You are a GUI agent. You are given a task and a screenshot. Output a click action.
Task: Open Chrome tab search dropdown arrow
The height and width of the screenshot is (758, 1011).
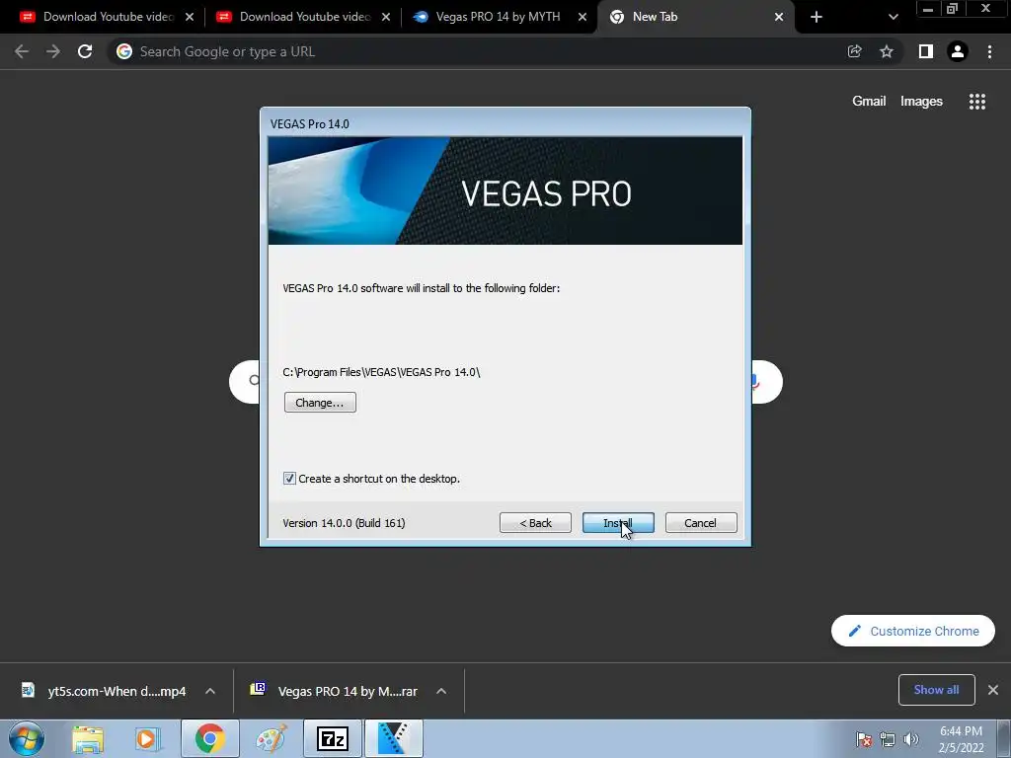click(x=893, y=17)
